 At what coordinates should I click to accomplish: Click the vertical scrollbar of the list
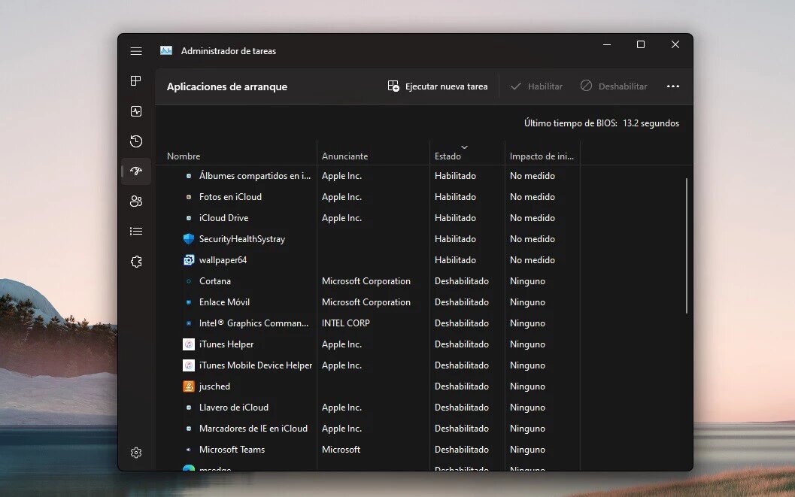tap(687, 246)
